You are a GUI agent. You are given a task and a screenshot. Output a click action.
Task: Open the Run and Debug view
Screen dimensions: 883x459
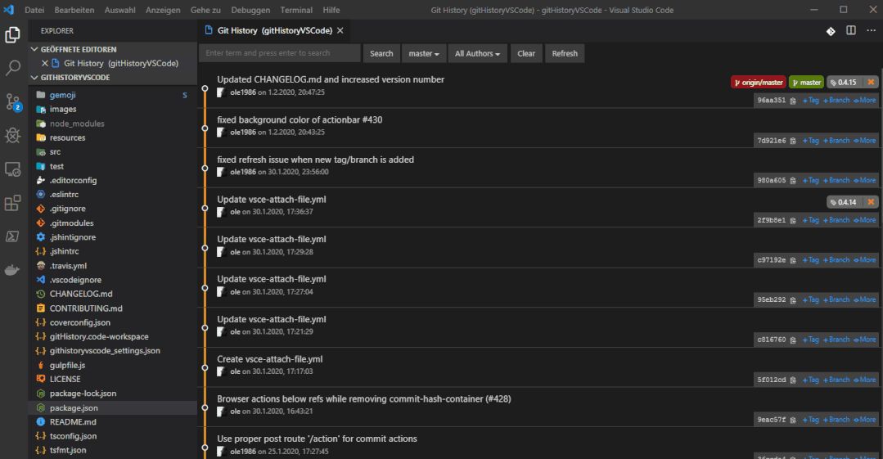[12, 135]
